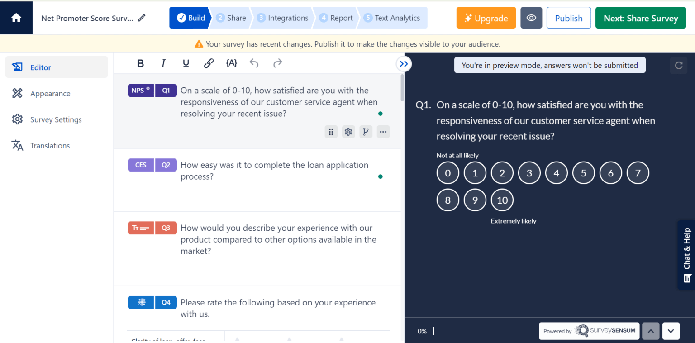Select rating 7 in the preview

638,173
